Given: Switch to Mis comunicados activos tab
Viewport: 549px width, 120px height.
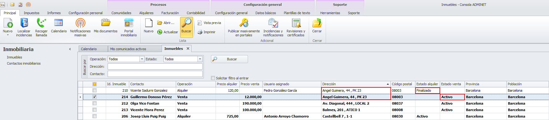Looking at the screenshot, I should (135, 49).
